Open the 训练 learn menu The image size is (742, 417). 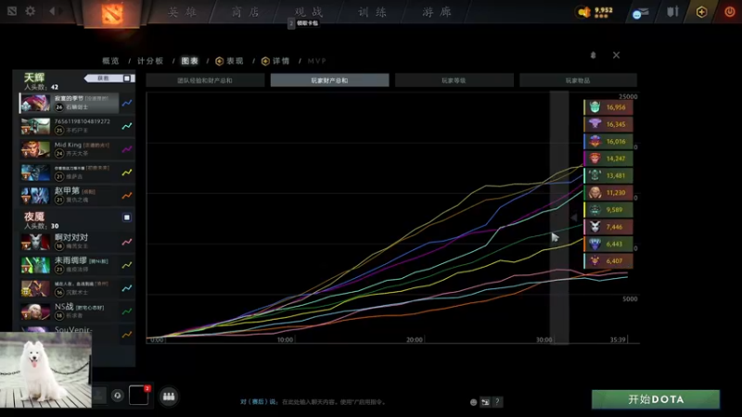[373, 12]
